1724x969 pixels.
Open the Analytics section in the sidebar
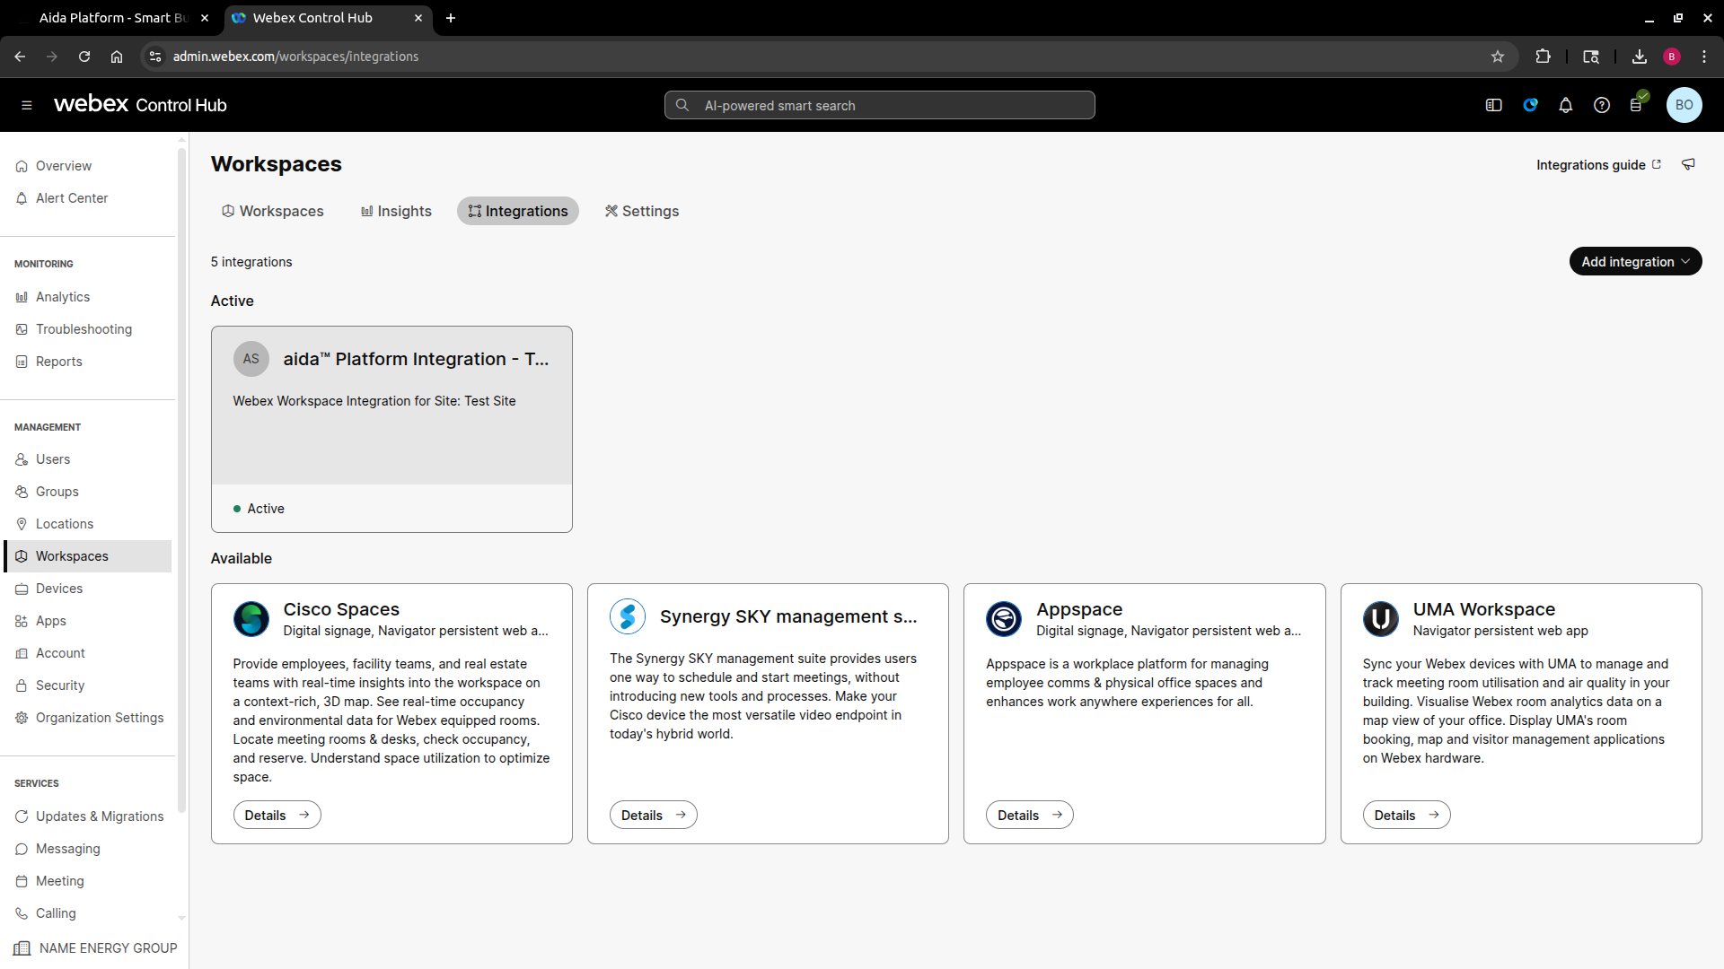[x=63, y=296]
